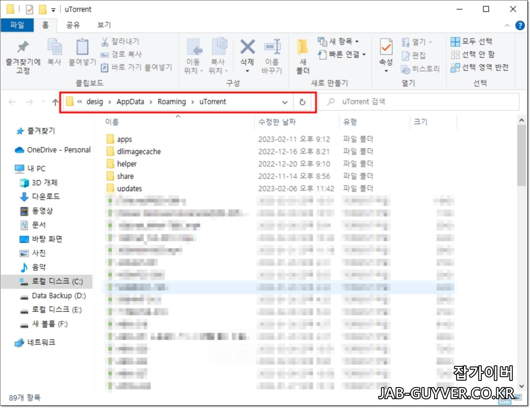
Task: Sort by Date modified (수정한 날짜) header
Action: click(277, 122)
